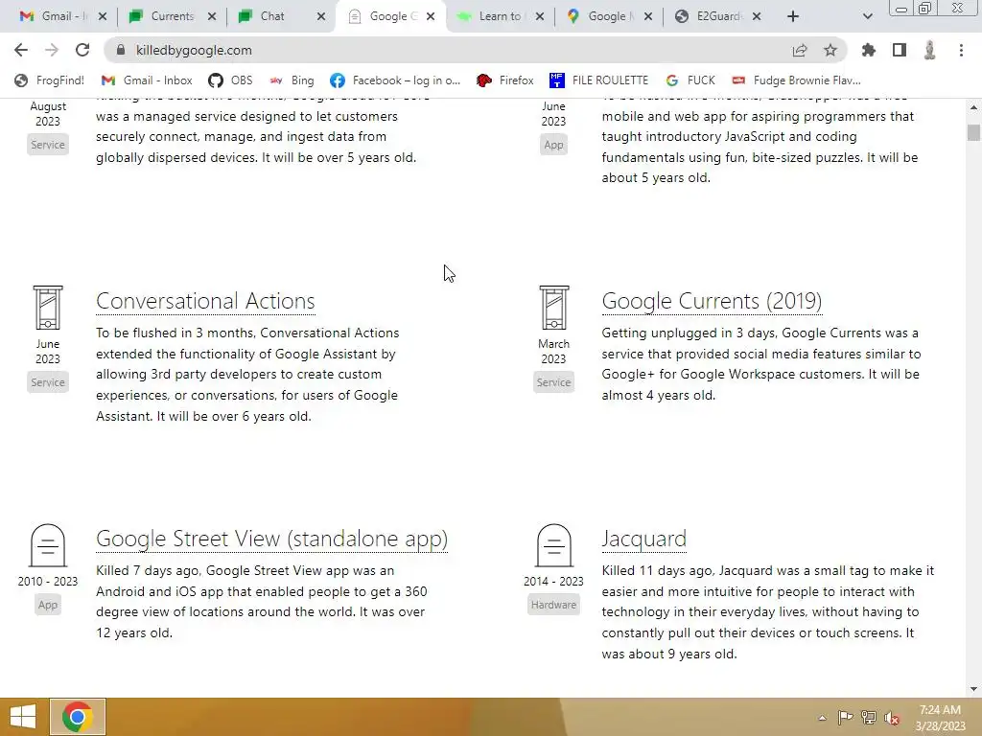Close the Chat tab
This screenshot has height=736, width=982.
pos(321,16)
